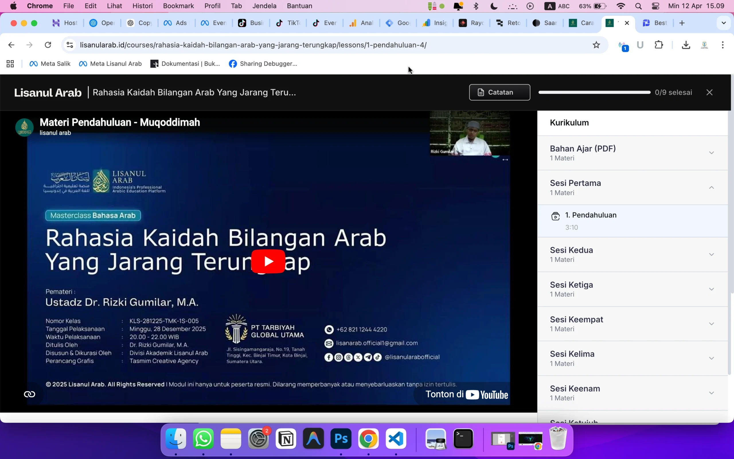Play the video with the YouTube play button
Screen dimensions: 734x459
268,261
